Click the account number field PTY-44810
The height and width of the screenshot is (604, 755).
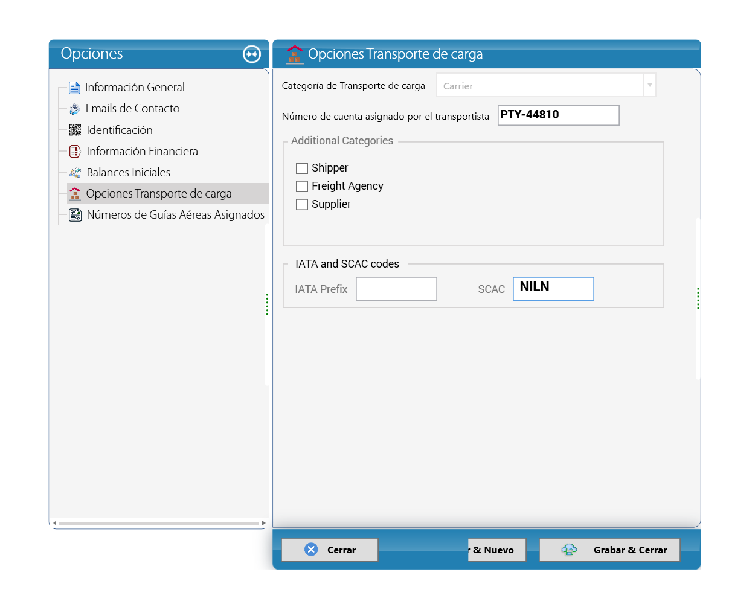[559, 115]
